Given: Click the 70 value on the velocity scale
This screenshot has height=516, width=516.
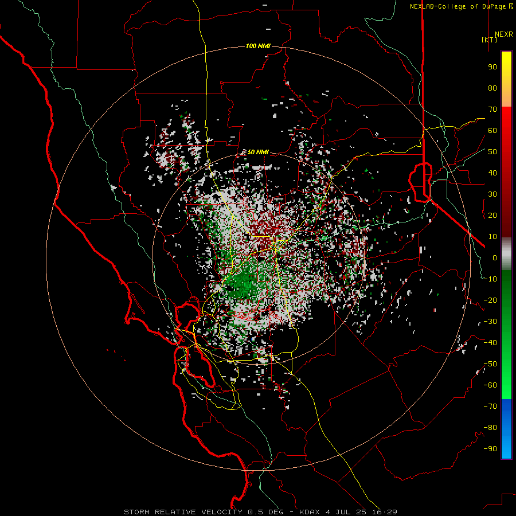Looking at the screenshot, I should pos(492,110).
